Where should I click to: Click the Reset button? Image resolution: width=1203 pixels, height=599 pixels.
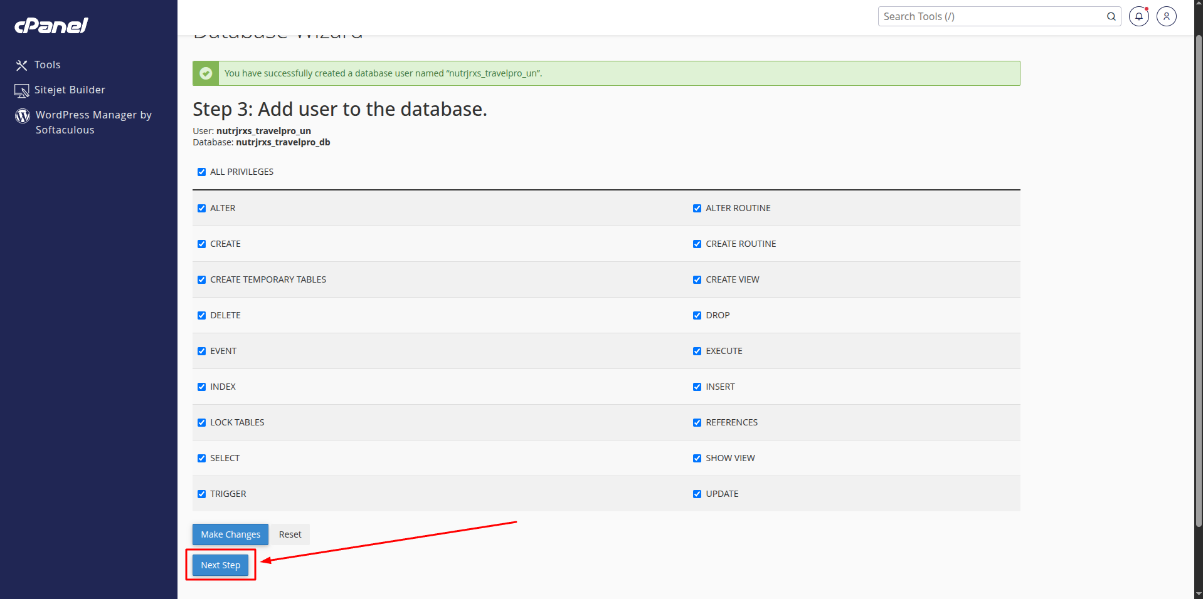(x=290, y=534)
